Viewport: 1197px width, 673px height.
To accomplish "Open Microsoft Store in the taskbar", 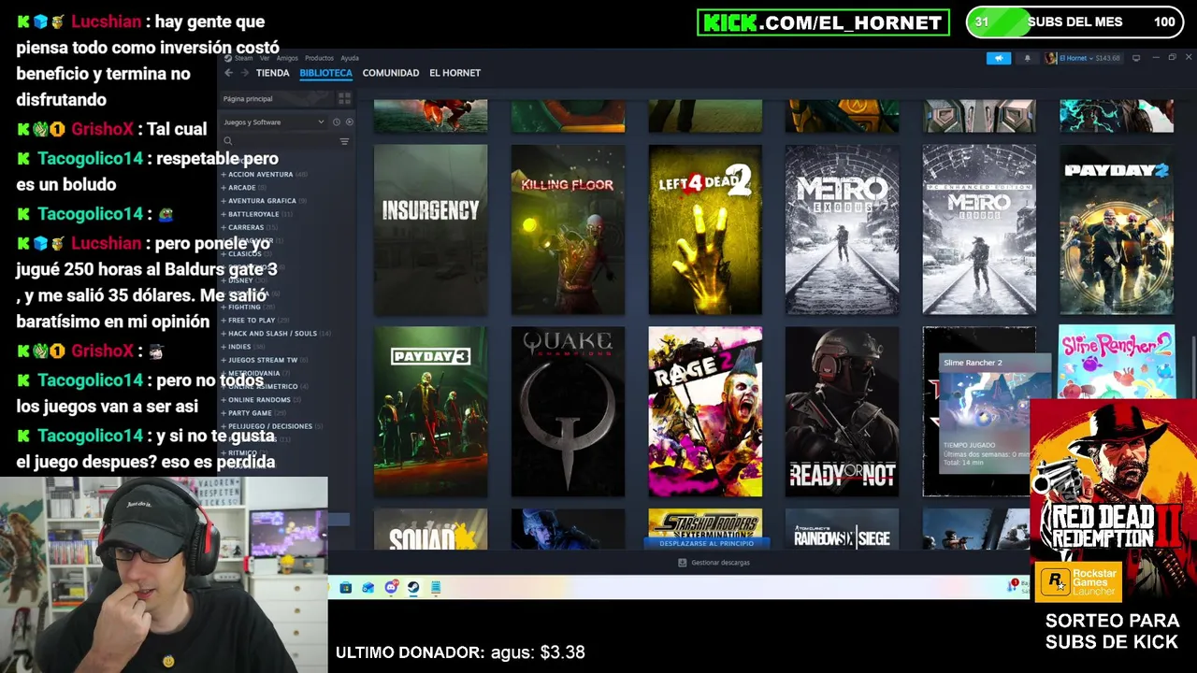I will click(345, 588).
